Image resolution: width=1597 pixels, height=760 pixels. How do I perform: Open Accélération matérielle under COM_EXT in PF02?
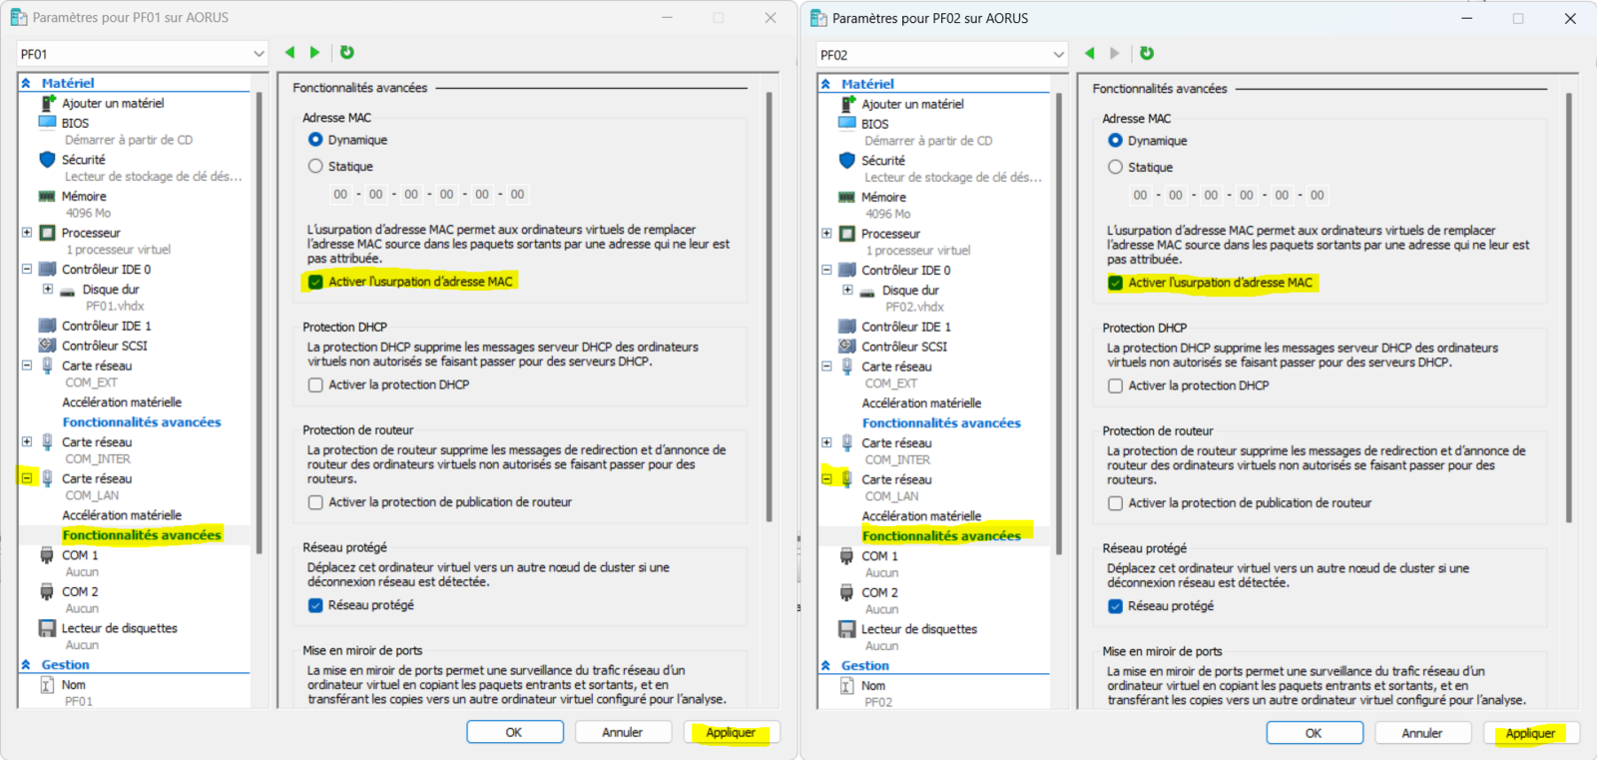[x=921, y=403]
